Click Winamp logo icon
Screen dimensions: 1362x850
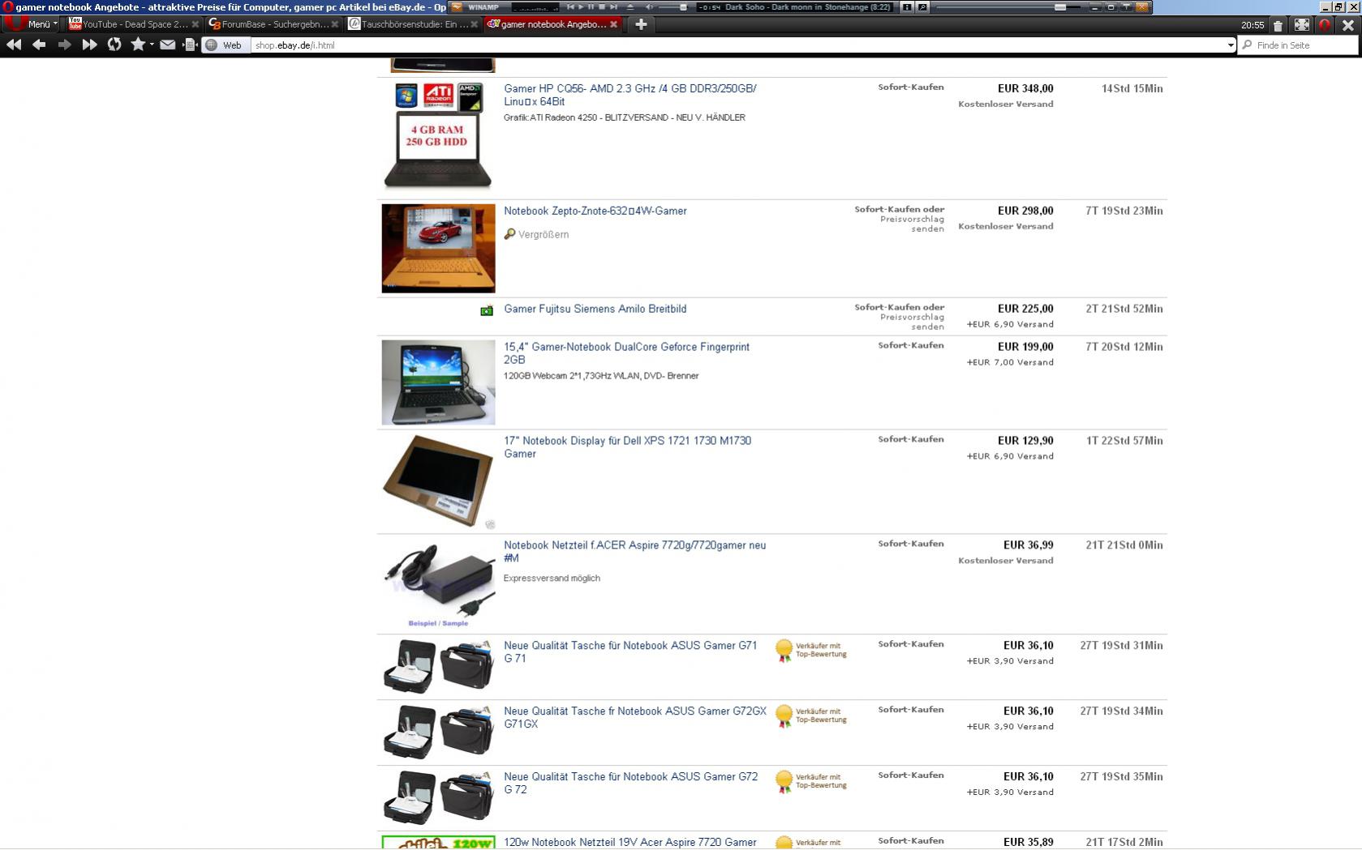coord(457,6)
